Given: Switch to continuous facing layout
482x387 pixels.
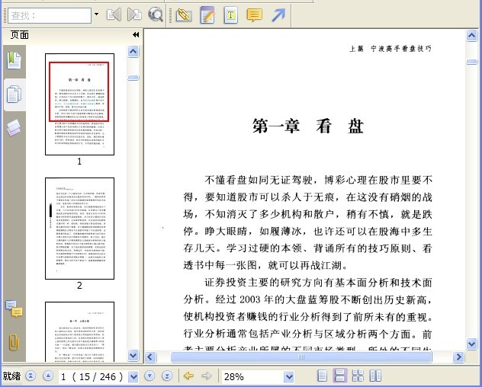Looking at the screenshot, I should 358,376.
